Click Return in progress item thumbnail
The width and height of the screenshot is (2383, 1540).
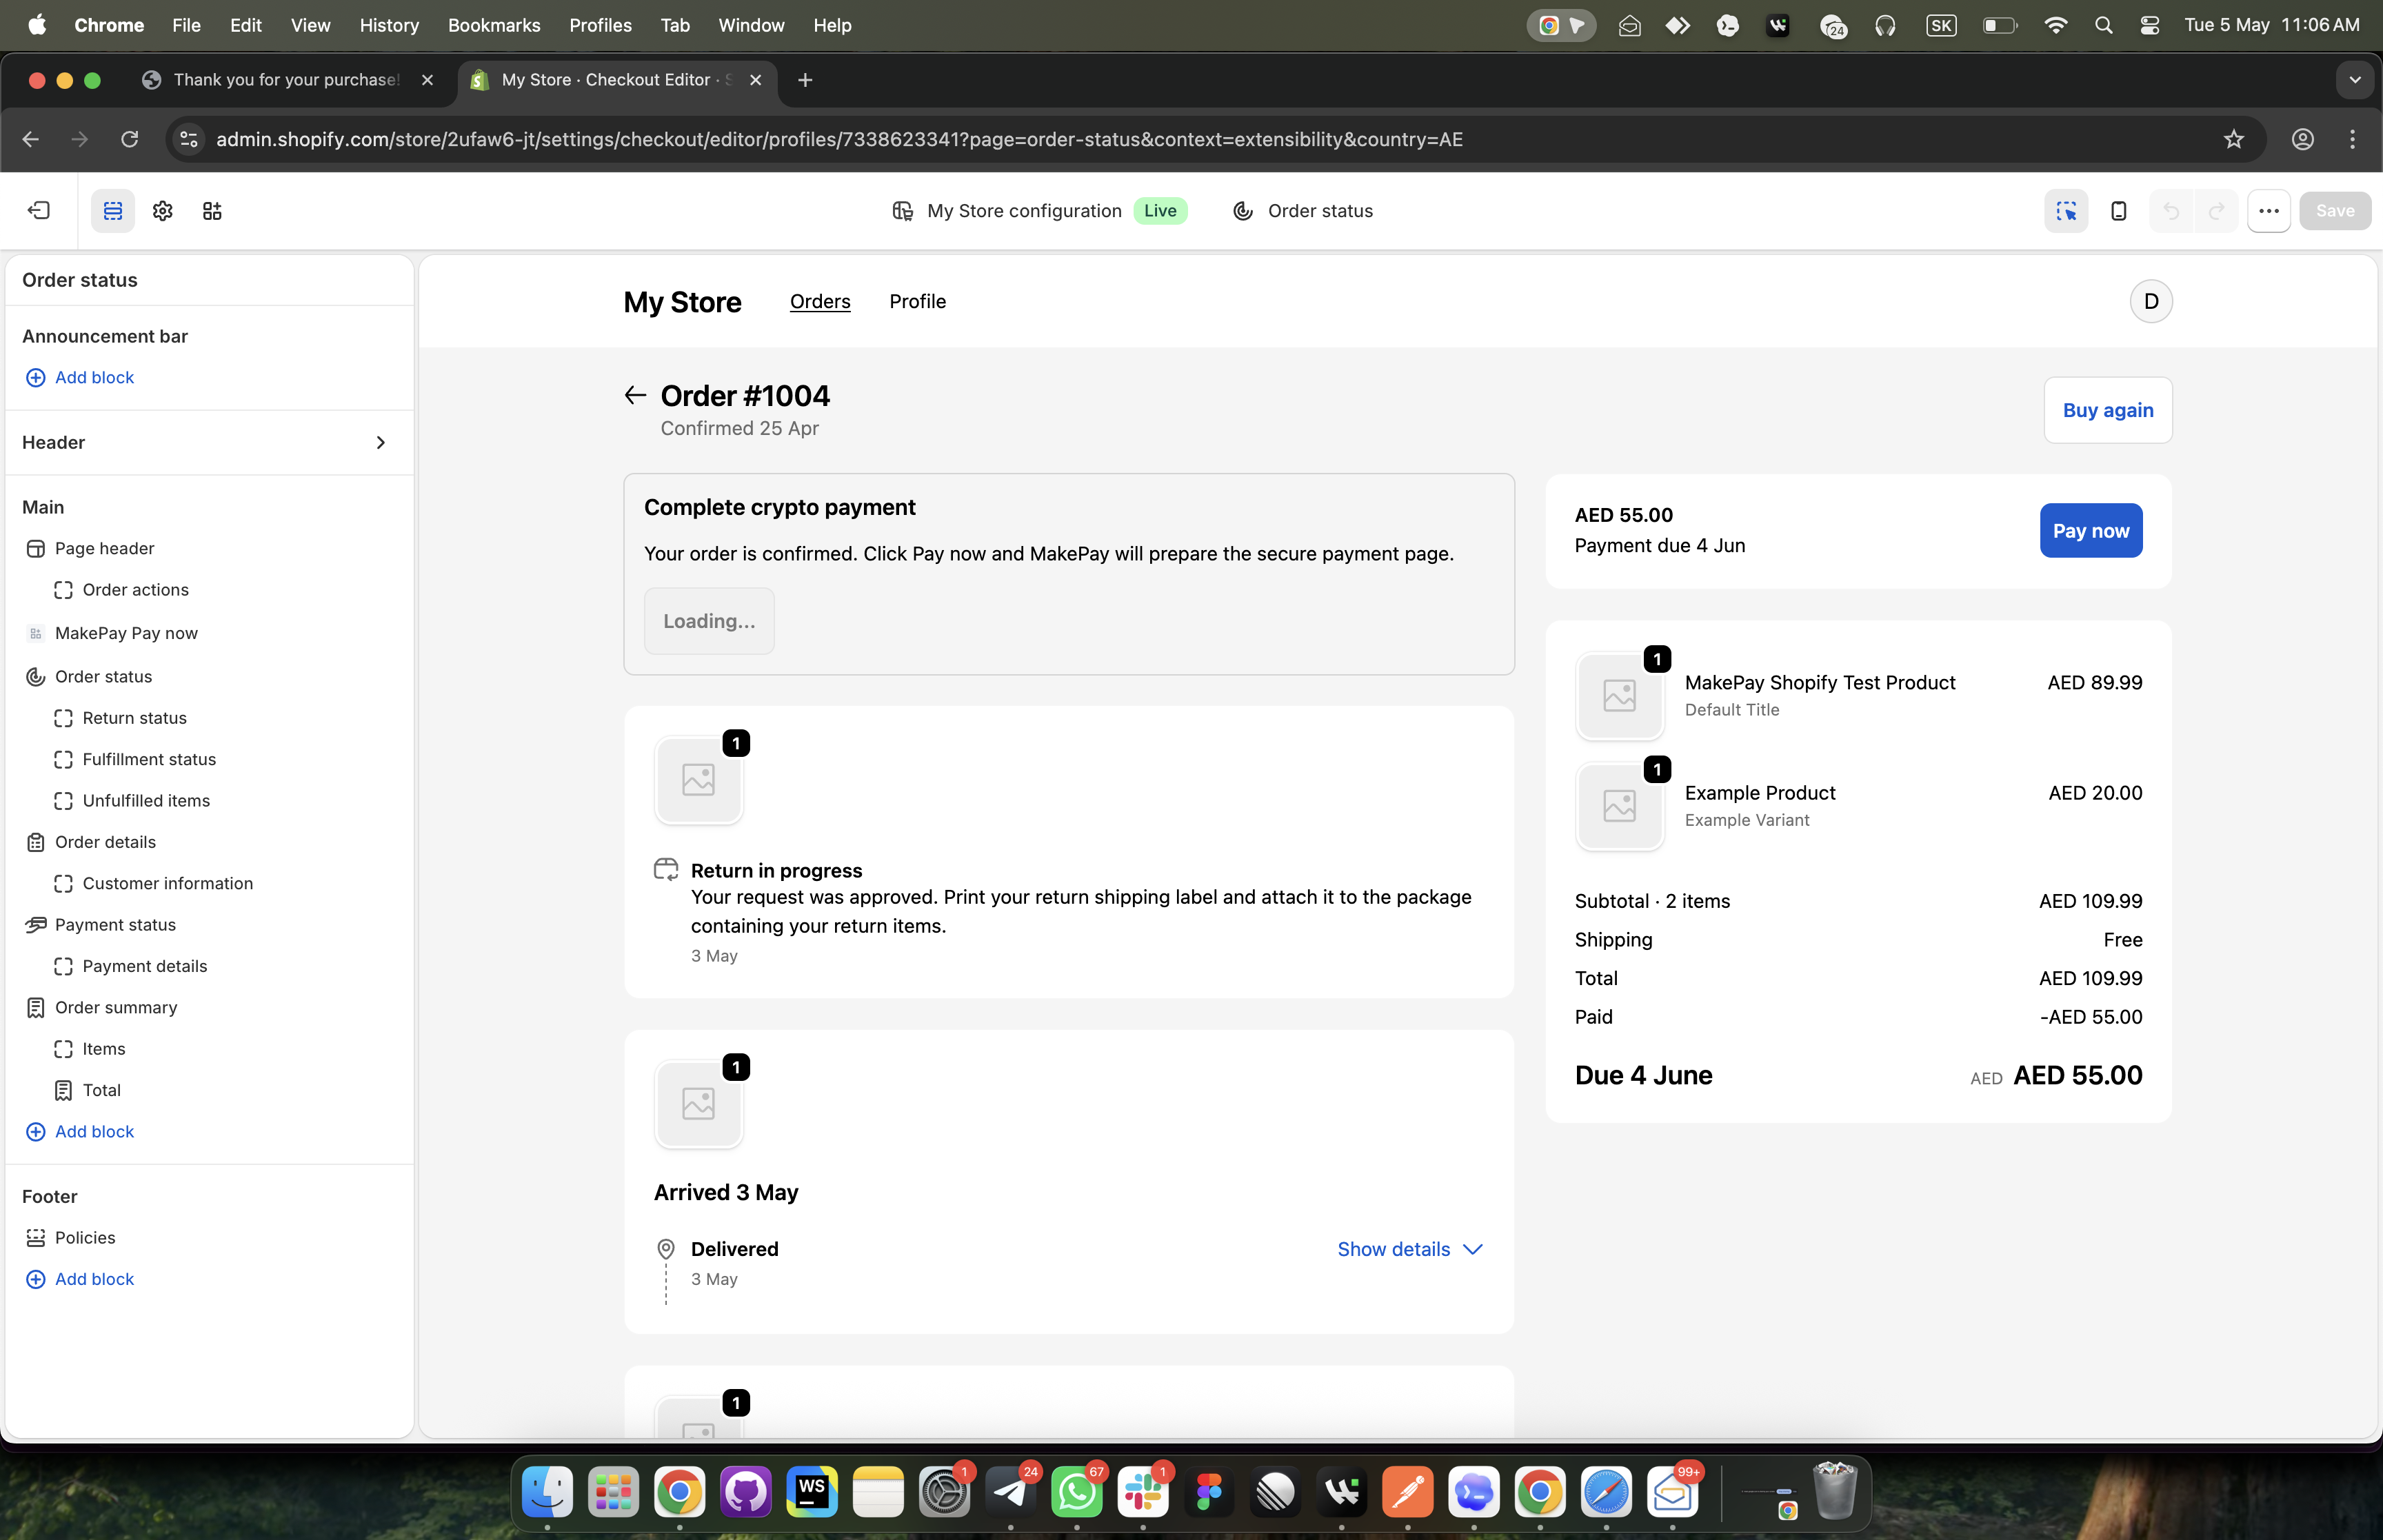pos(698,780)
